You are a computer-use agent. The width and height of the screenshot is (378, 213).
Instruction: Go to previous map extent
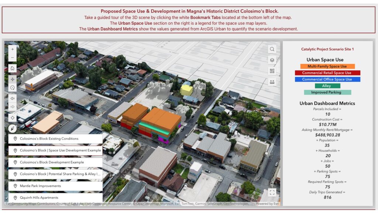(13, 98)
